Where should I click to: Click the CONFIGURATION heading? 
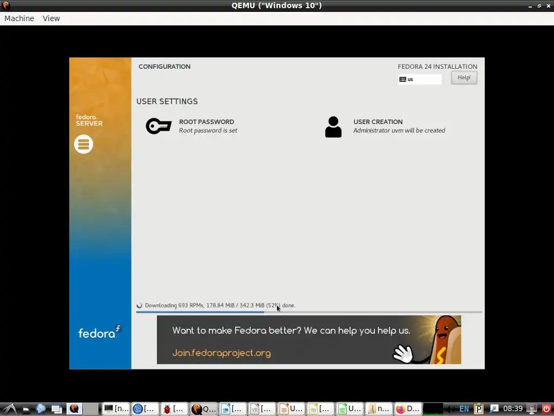click(x=164, y=67)
